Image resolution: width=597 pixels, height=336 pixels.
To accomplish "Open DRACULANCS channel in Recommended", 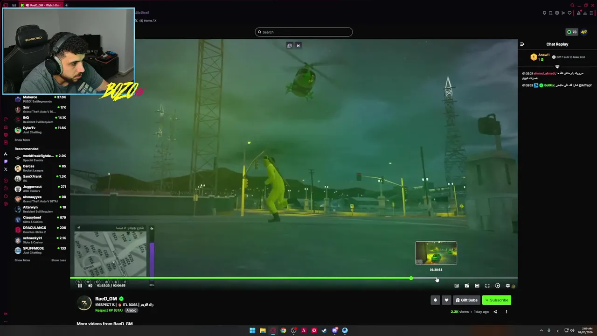I will (x=41, y=230).
